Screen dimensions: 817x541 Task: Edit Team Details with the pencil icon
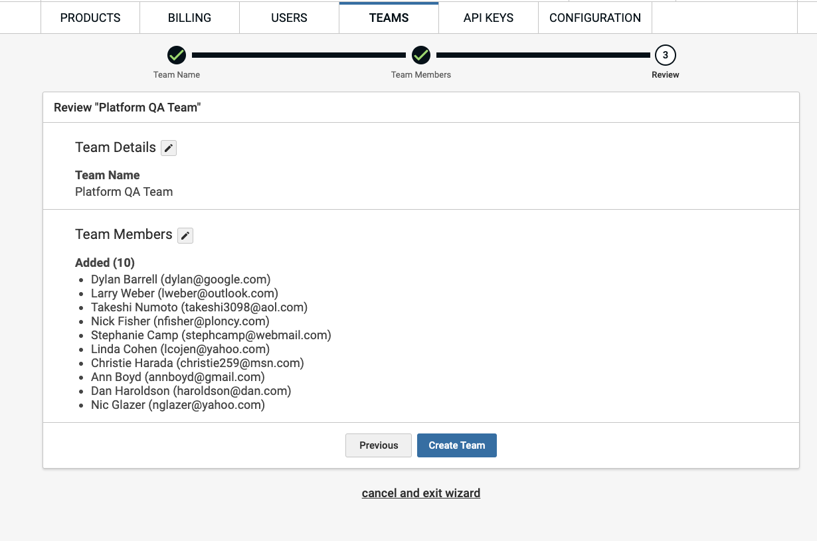click(169, 148)
